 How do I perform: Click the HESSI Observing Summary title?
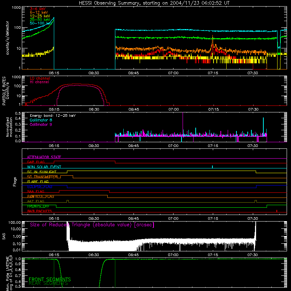pos(154,3)
